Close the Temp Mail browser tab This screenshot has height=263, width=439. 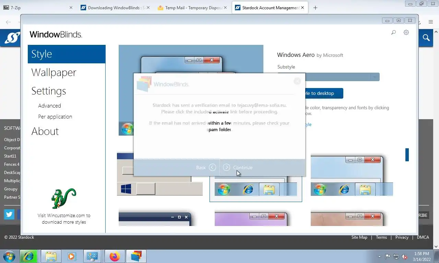225,8
